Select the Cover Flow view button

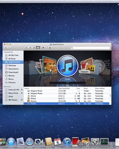tap(38, 48)
